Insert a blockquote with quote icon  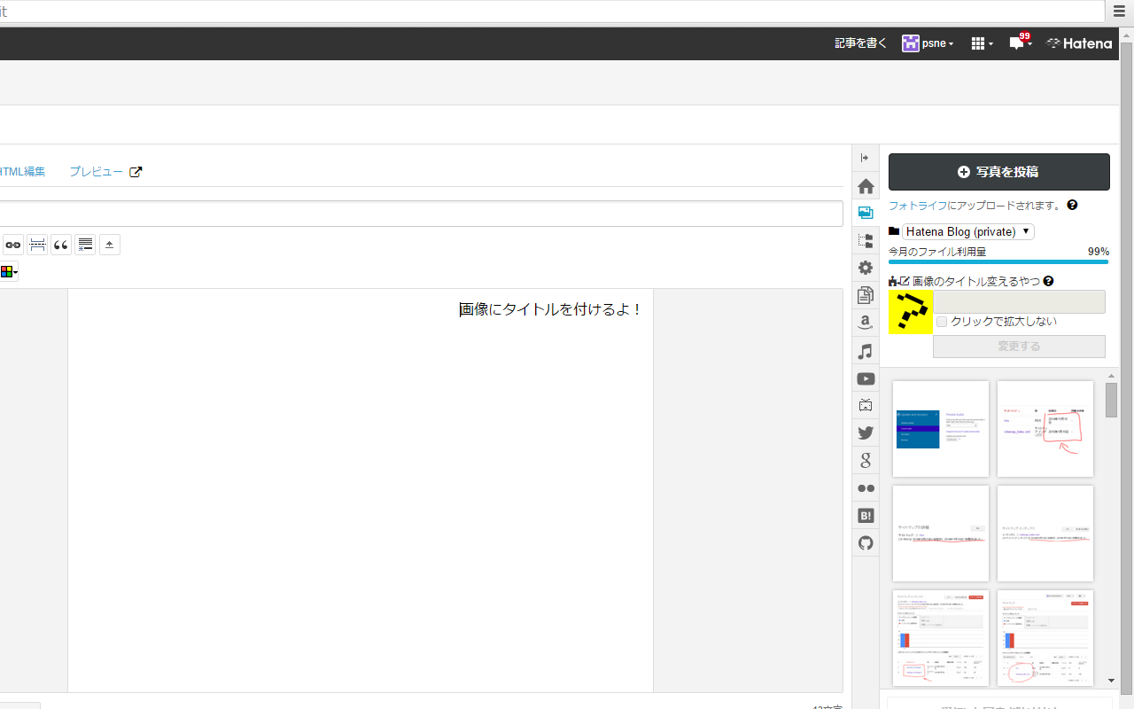tap(61, 245)
